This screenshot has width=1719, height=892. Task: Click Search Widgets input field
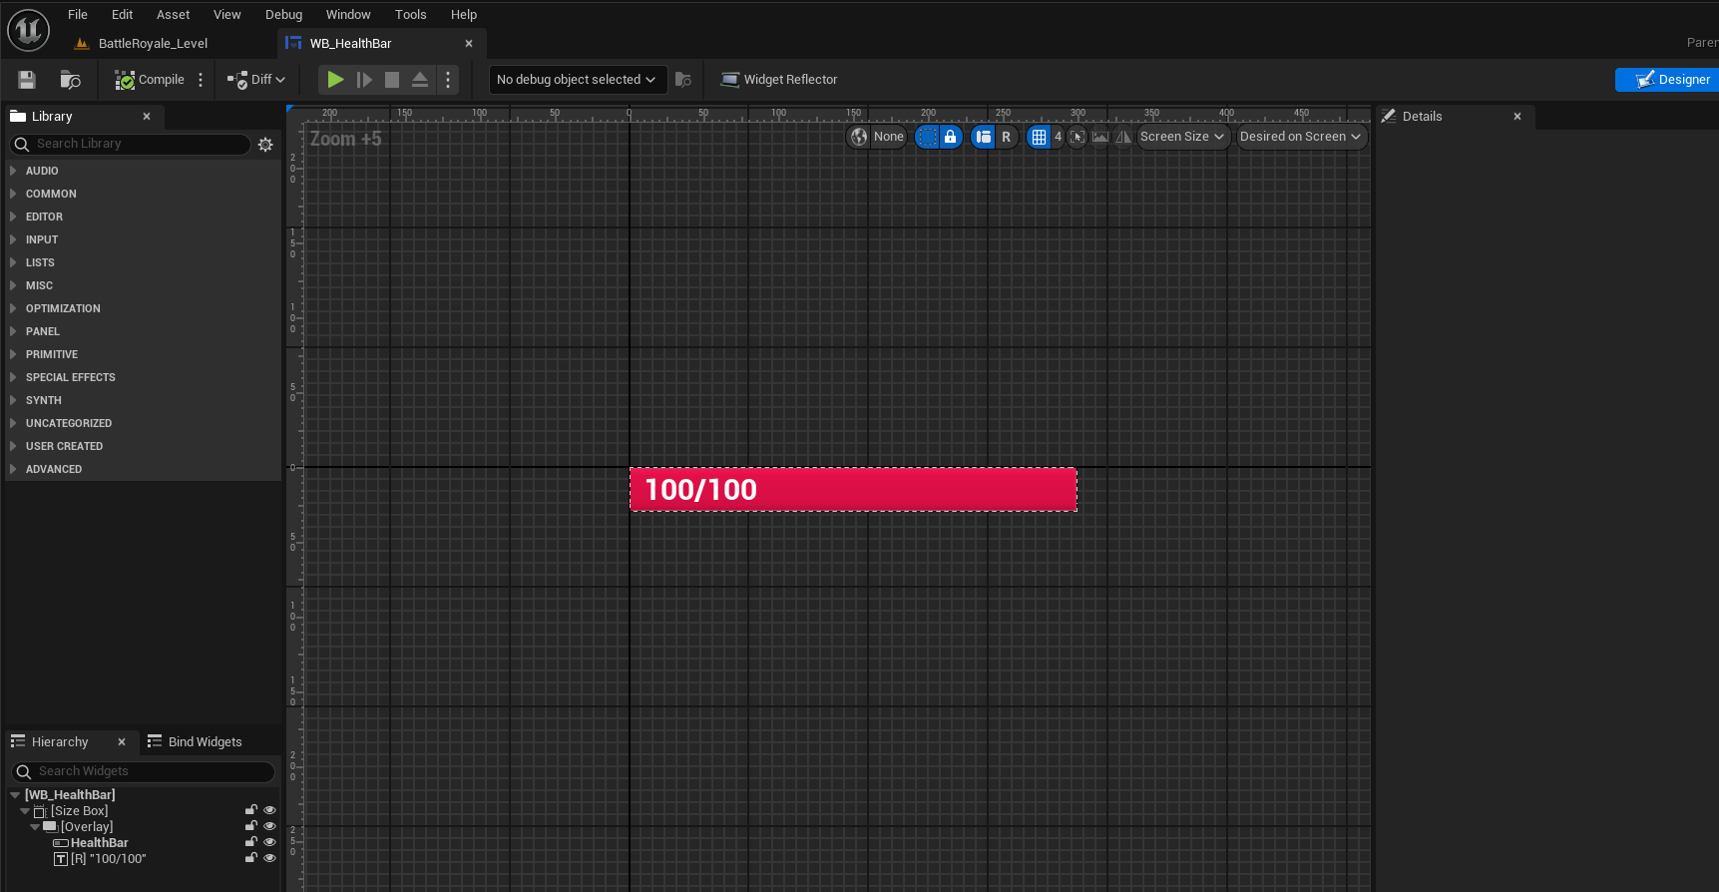click(143, 772)
